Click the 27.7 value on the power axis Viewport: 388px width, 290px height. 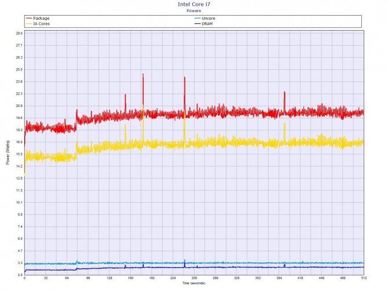pos(19,46)
